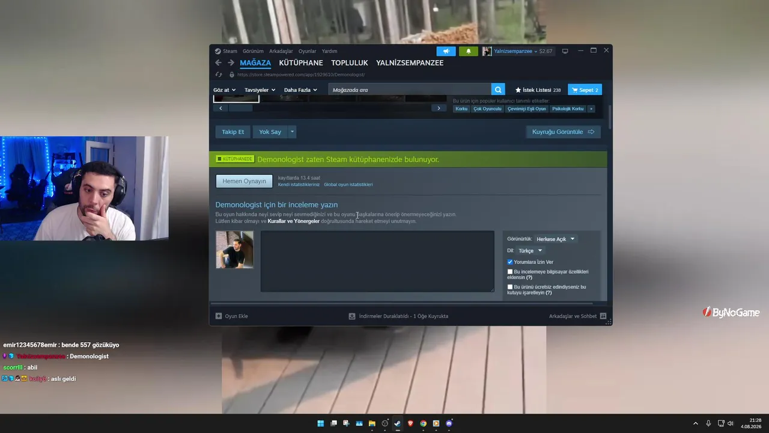The width and height of the screenshot is (769, 433).
Task: Launch Brave browser from the taskbar
Action: pos(411,423)
